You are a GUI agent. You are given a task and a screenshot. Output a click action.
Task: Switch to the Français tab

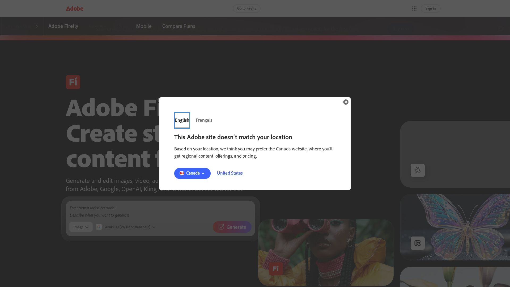[204, 120]
